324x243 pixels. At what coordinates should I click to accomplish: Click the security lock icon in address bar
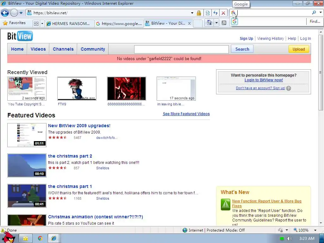[x=199, y=13]
